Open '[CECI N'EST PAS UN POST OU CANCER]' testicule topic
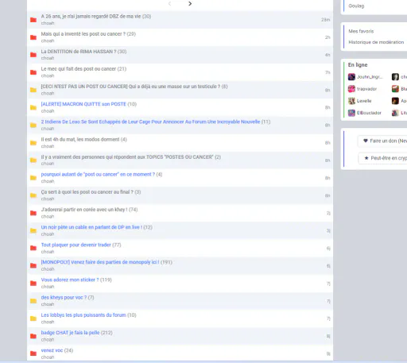The image size is (407, 363). 130,87
